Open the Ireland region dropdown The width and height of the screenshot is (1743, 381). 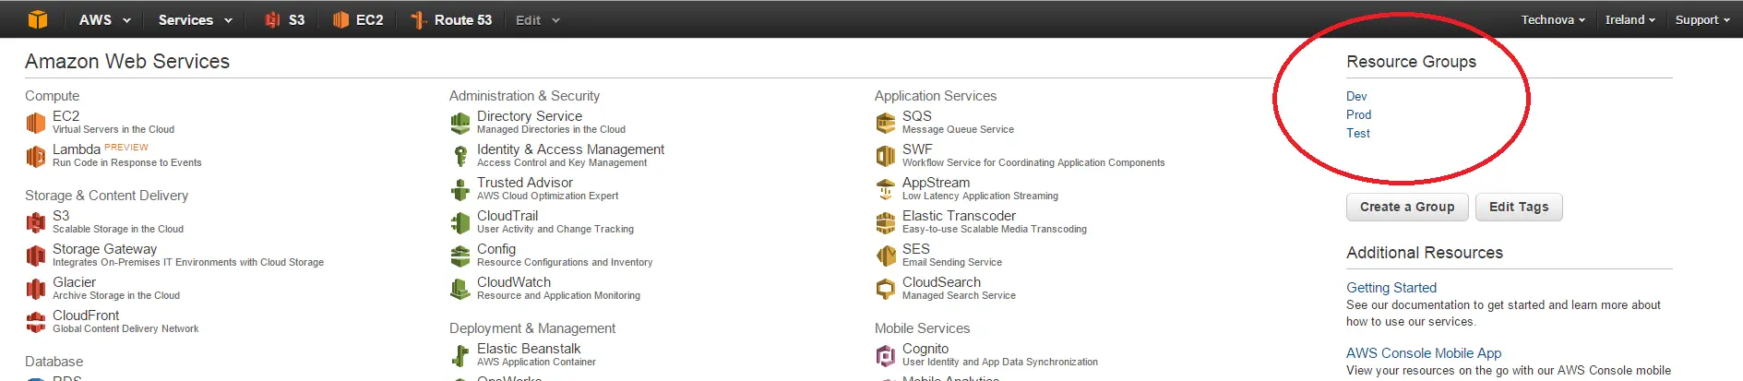pyautogui.click(x=1630, y=19)
